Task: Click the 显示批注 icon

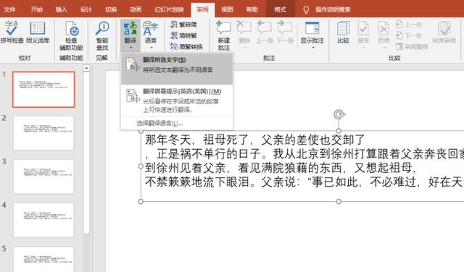Action: click(312, 29)
